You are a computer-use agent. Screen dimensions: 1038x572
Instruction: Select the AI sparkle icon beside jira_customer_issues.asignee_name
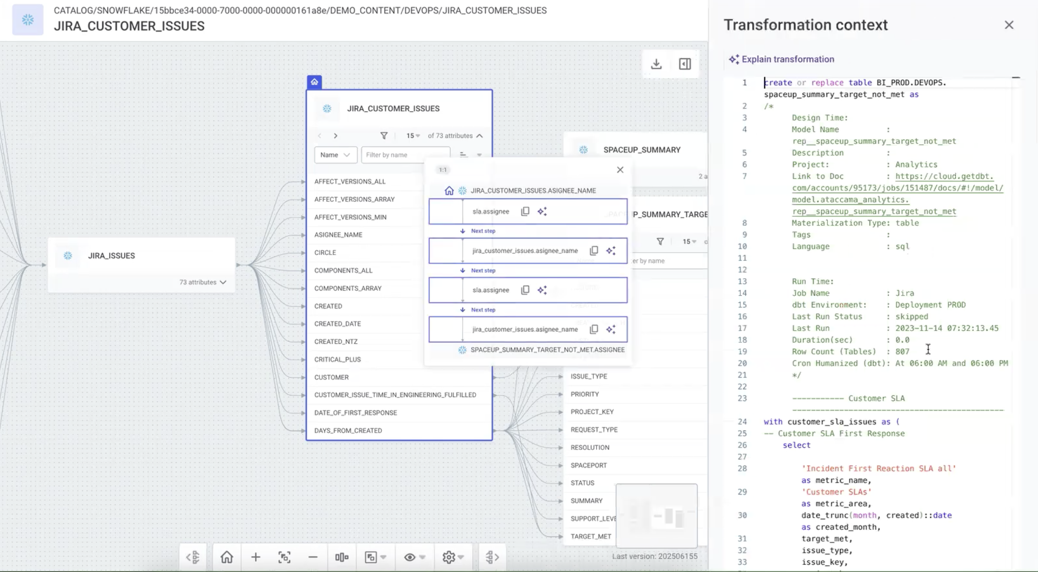click(x=611, y=251)
